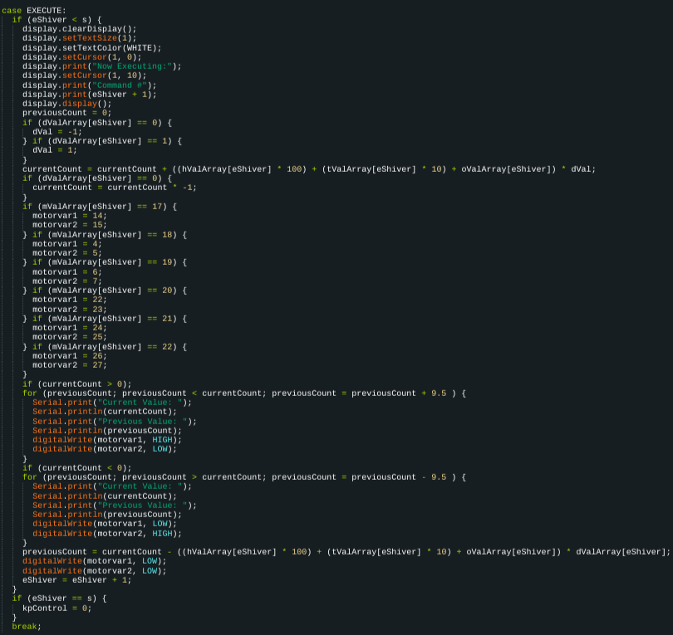Click the 'motorvar1 = 26;' line
This screenshot has width=673, height=635.
pos(70,356)
